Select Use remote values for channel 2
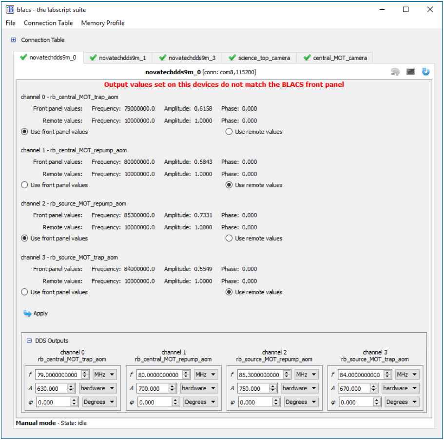Screen dimensions: 444x440 tap(229, 238)
